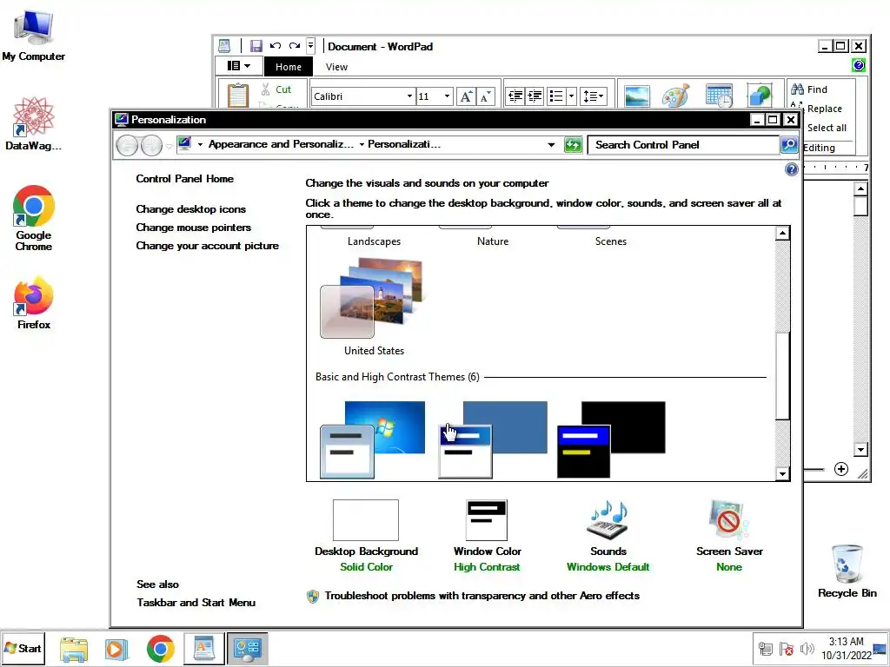Open the line spacing dropdown in WordPad
This screenshot has width=890, height=667.
[594, 96]
